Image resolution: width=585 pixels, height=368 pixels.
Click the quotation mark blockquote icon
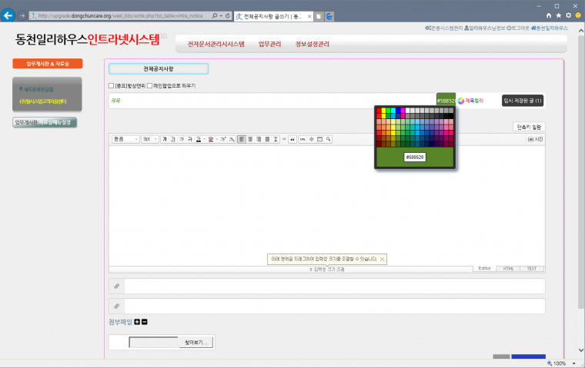click(x=292, y=139)
